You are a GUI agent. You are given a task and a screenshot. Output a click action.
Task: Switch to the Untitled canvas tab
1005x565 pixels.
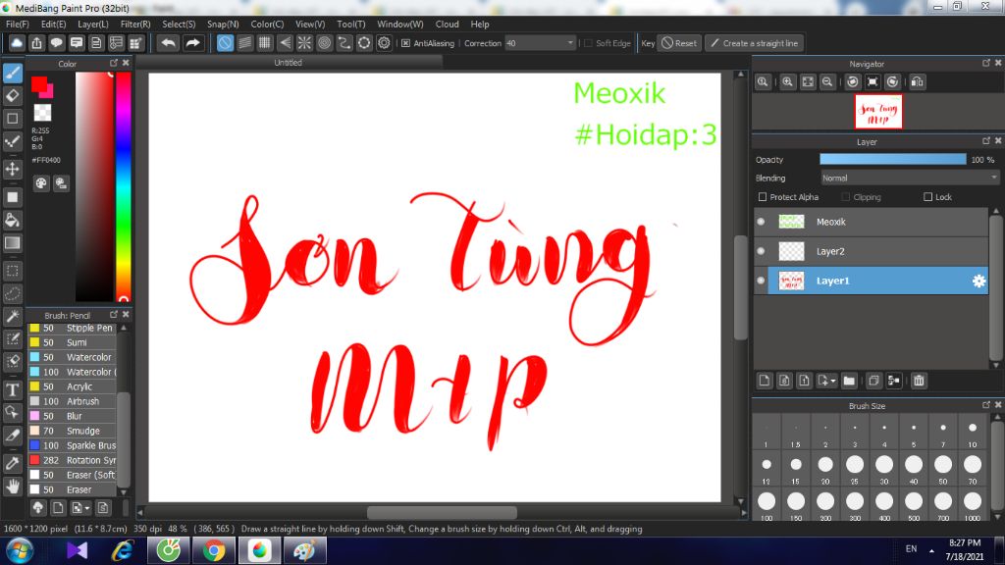[x=289, y=63]
